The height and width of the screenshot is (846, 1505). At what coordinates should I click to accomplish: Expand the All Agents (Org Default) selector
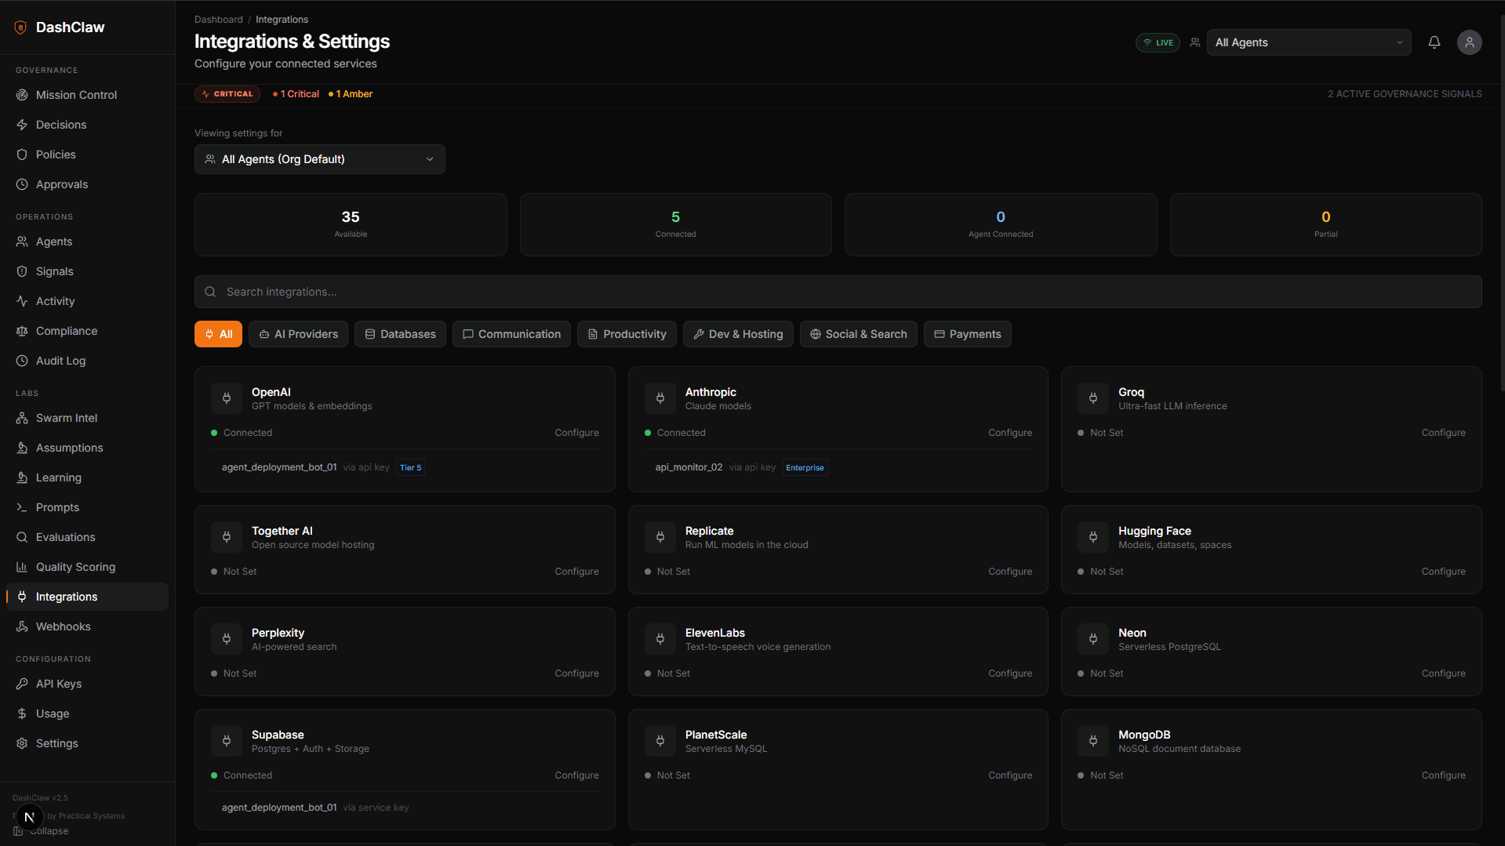319,158
